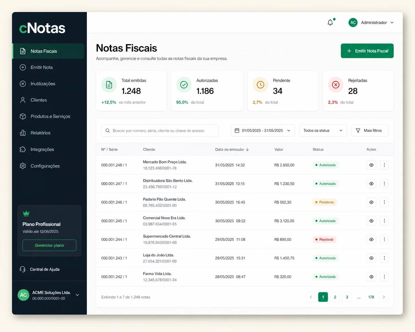
Task: Go to page 2 of results
Action: click(x=335, y=297)
